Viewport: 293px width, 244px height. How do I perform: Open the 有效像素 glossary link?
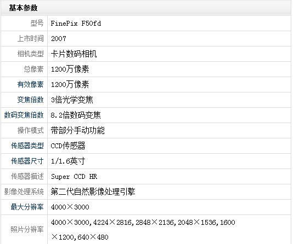click(31, 84)
